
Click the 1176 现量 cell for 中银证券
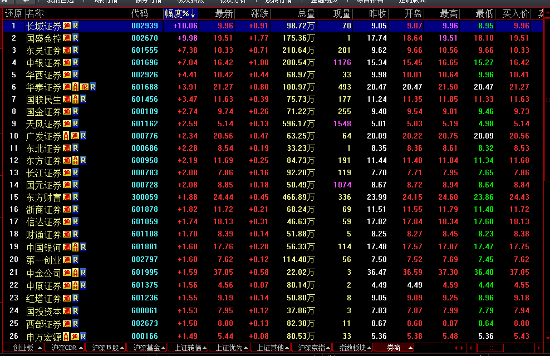342,62
